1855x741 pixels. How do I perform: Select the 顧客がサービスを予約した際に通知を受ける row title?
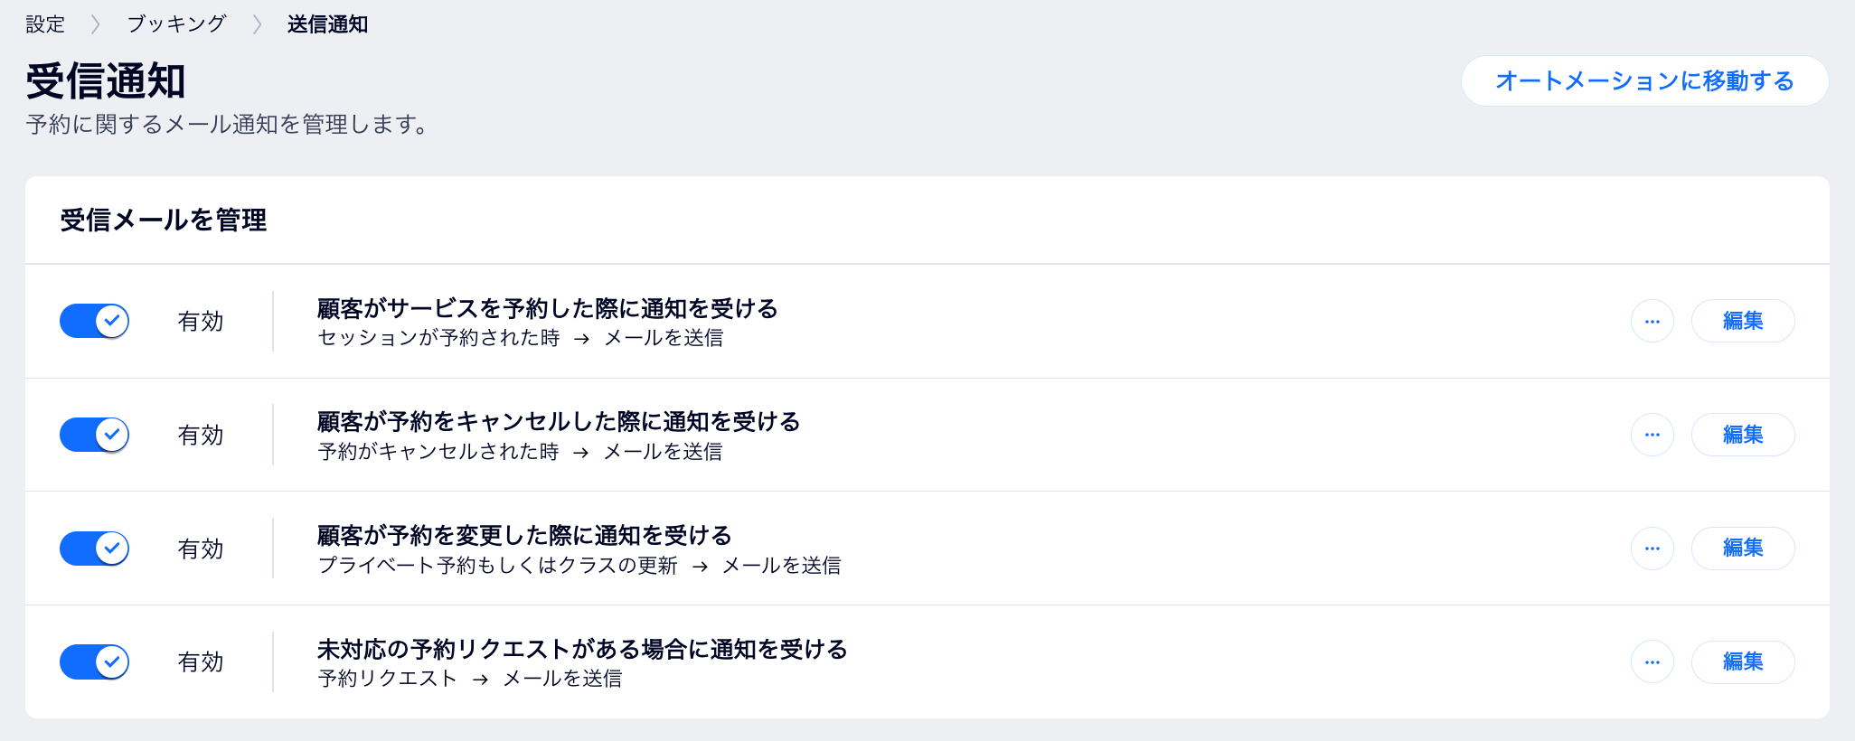546,308
